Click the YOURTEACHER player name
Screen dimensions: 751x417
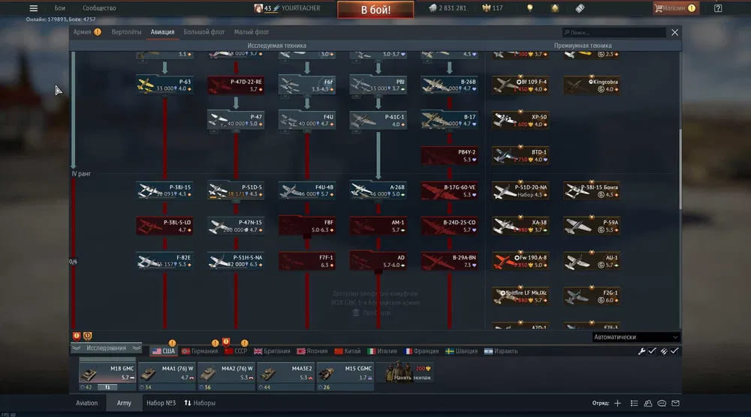pos(301,8)
